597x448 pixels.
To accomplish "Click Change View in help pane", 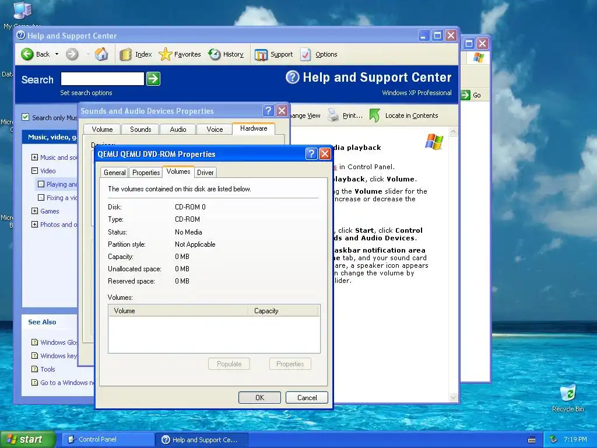I will pyautogui.click(x=305, y=116).
